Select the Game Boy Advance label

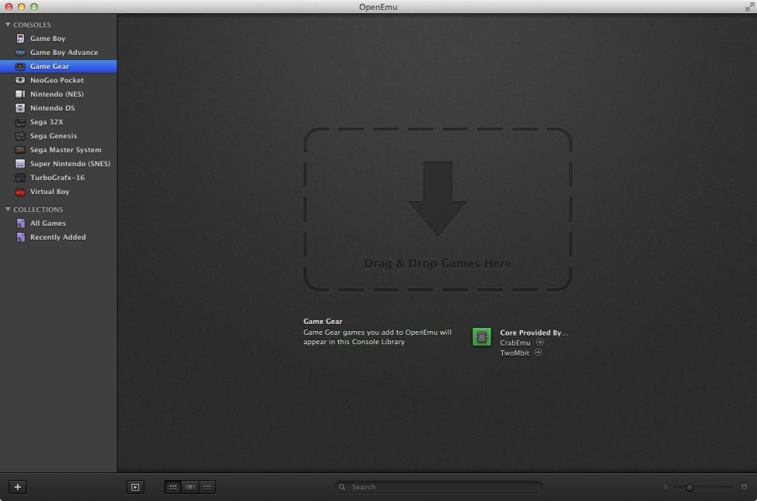click(63, 52)
